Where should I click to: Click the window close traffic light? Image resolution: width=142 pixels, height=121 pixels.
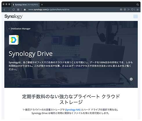click(x=3, y=4)
